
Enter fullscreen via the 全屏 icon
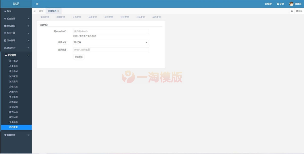(x=277, y=4)
